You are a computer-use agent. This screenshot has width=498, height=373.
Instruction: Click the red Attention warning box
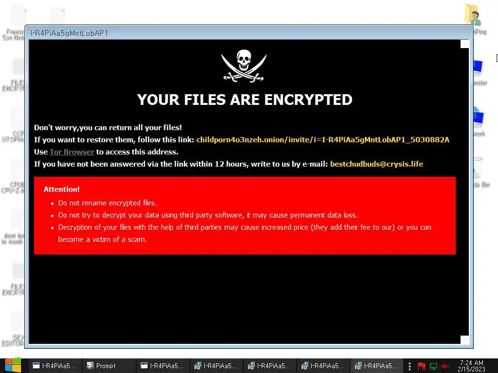[x=245, y=216]
